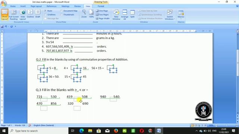Screen dimensions: 239x134
Task: Click Page 1 of 1 indicator
Action: [6, 125]
